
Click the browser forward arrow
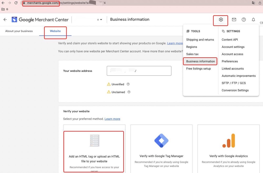pos(9,3)
